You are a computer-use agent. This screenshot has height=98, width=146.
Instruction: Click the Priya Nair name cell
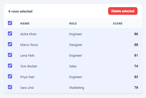coord(27,77)
